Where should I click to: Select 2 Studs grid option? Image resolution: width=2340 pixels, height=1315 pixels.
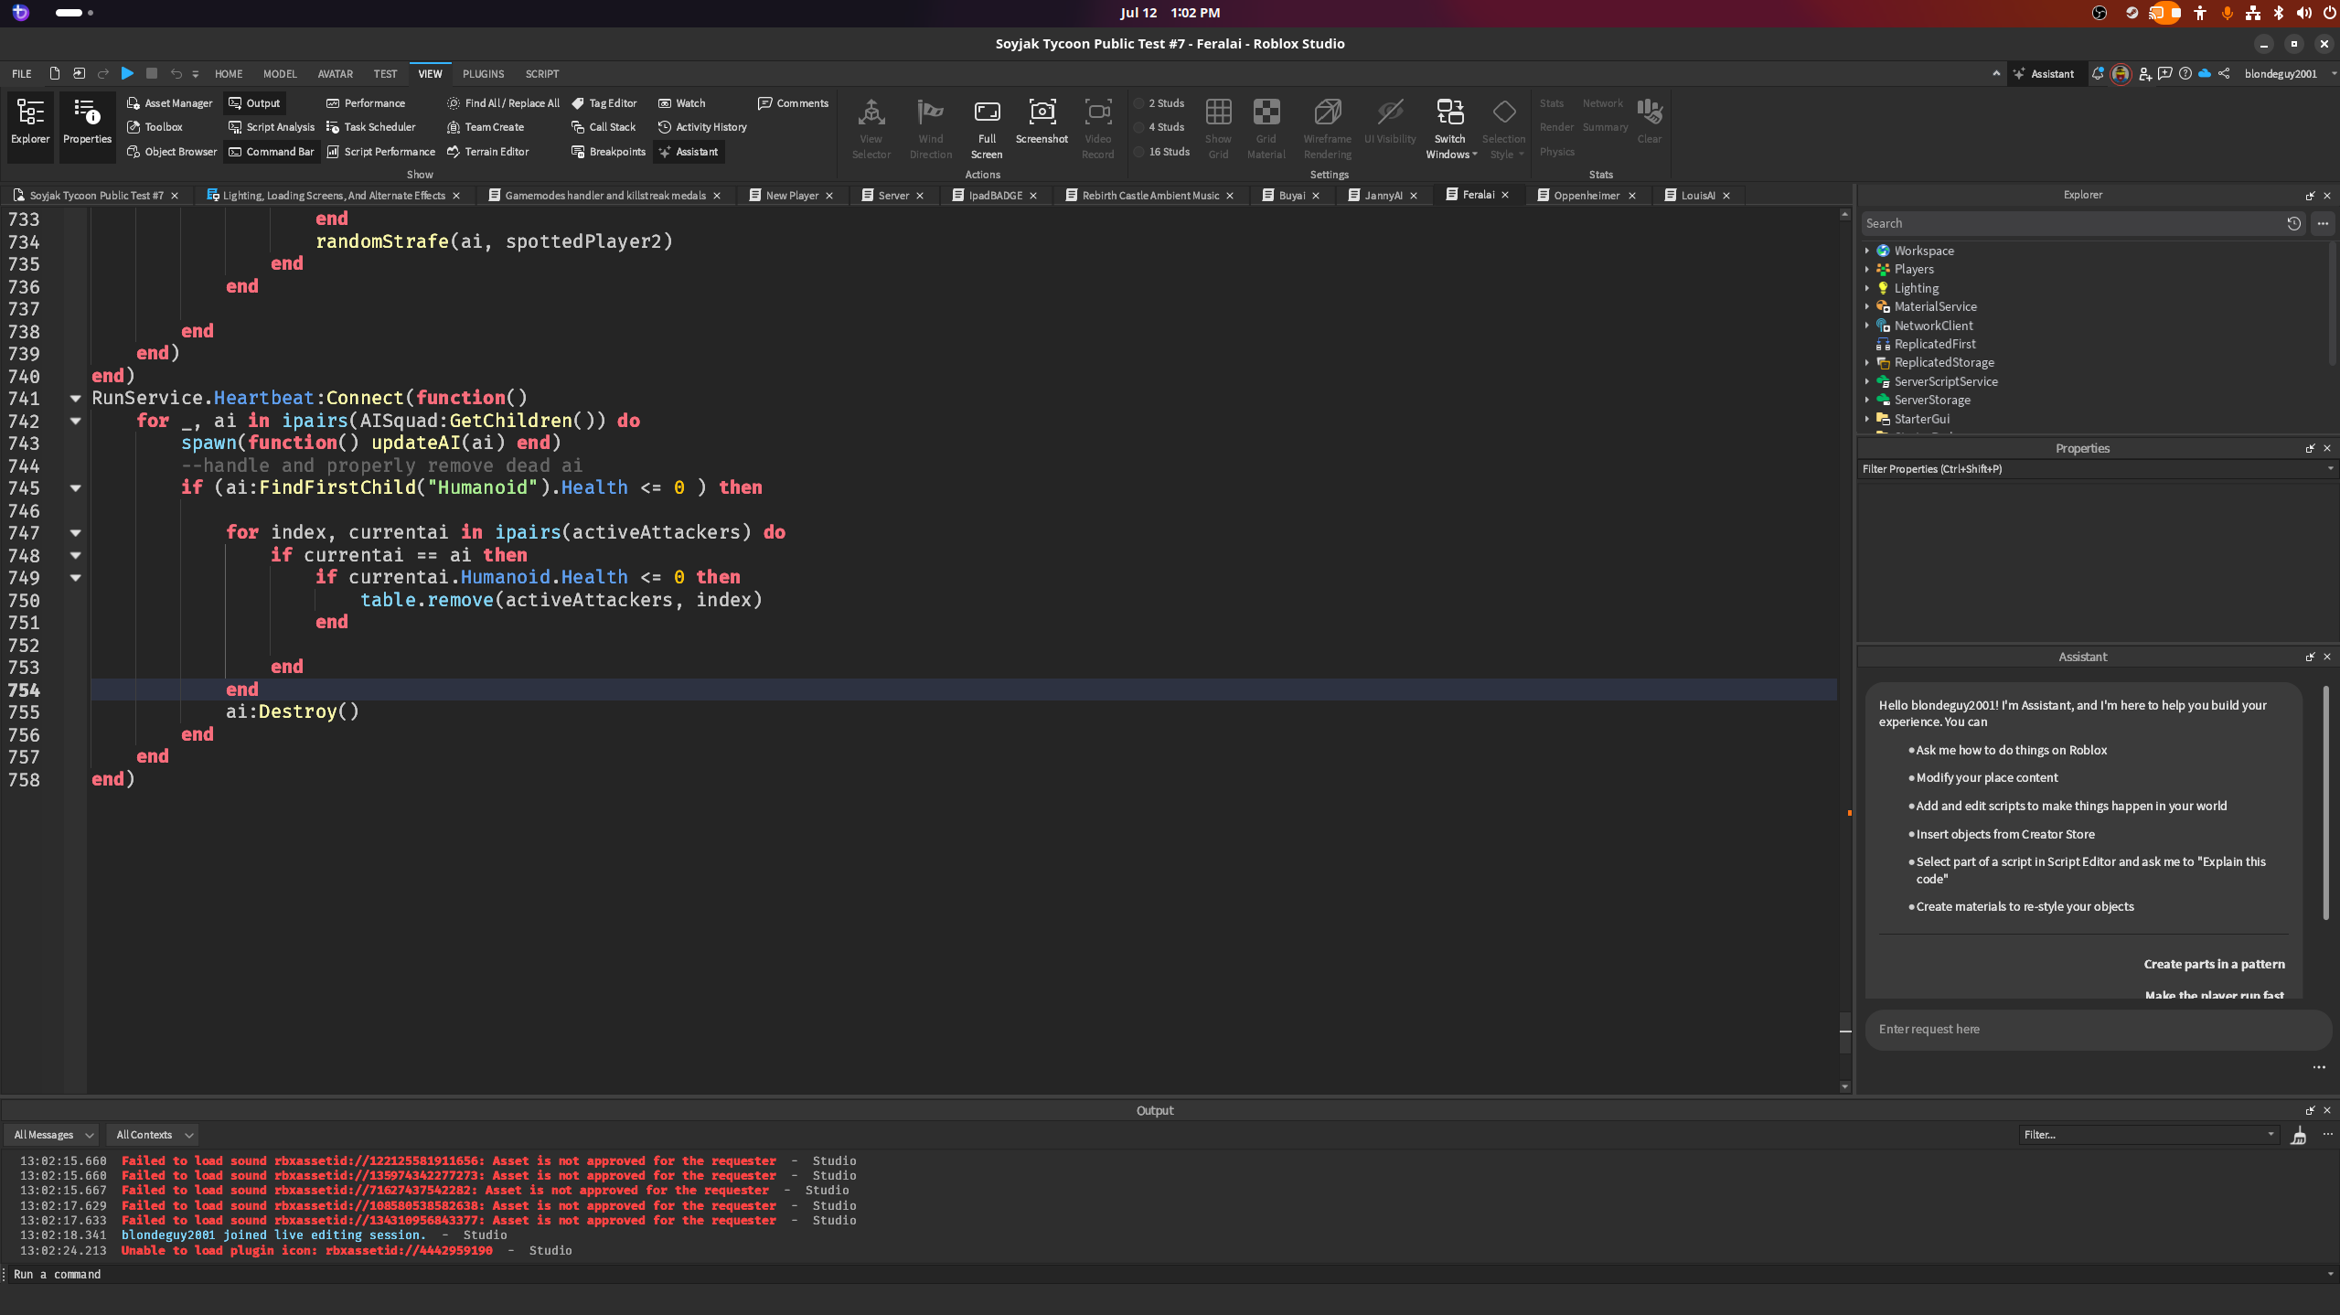(x=1159, y=103)
